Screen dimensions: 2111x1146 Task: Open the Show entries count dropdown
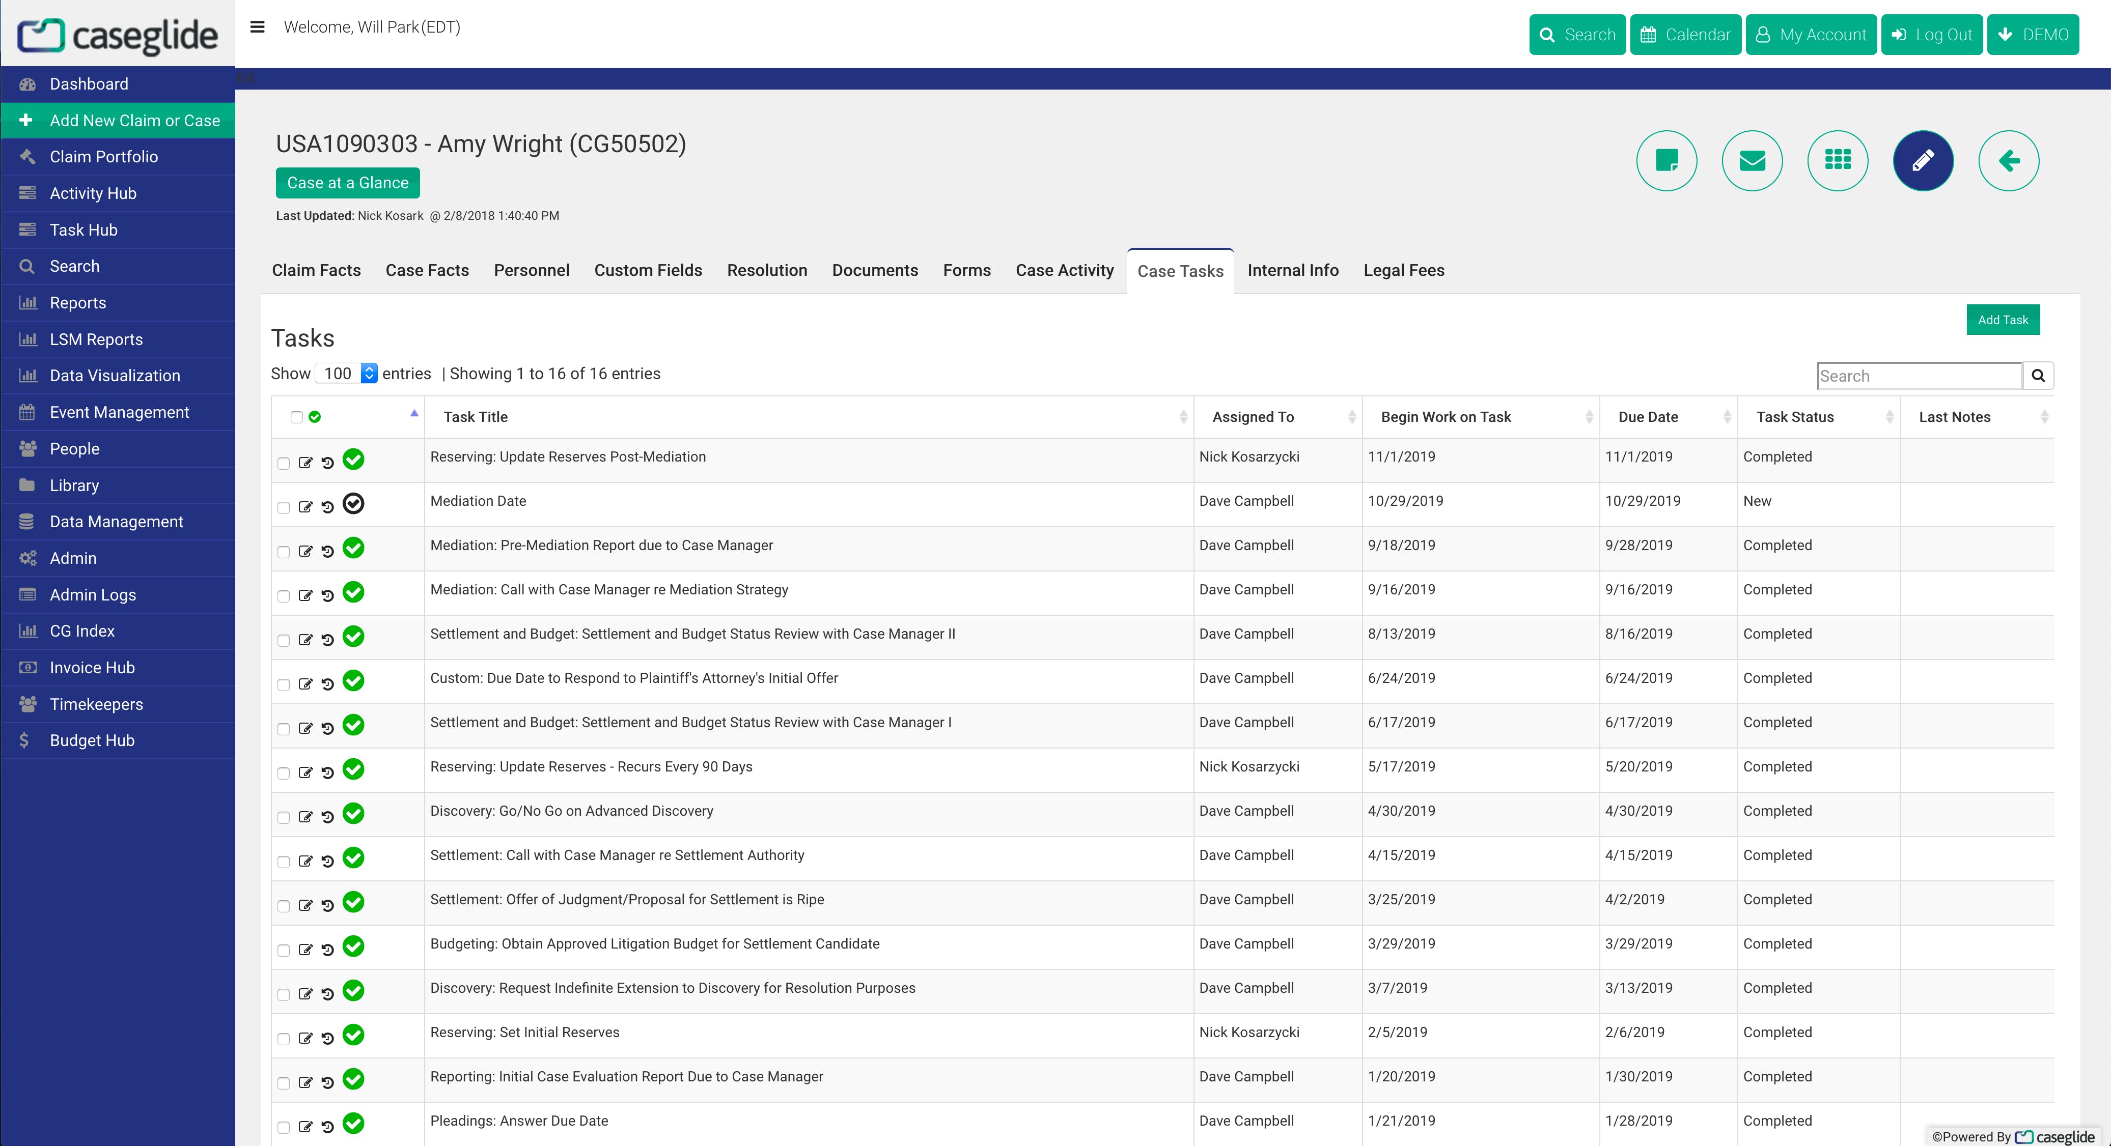tap(346, 374)
